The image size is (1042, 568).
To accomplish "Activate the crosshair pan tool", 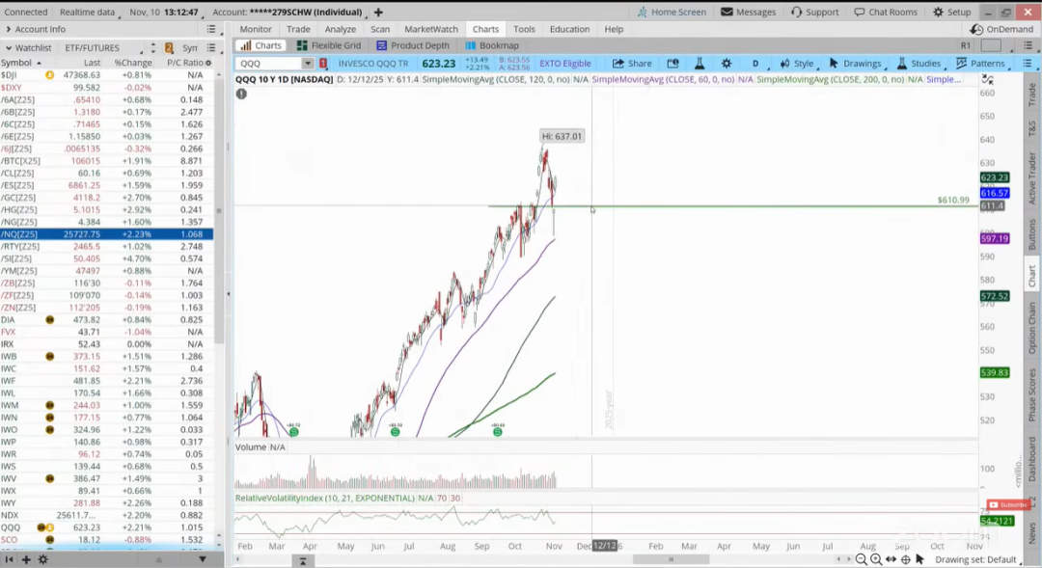I will click(905, 559).
